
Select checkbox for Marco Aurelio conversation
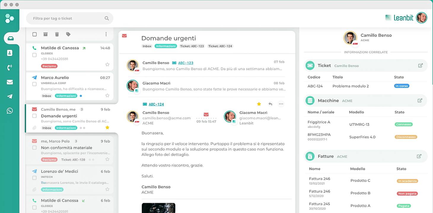pyautogui.click(x=34, y=84)
